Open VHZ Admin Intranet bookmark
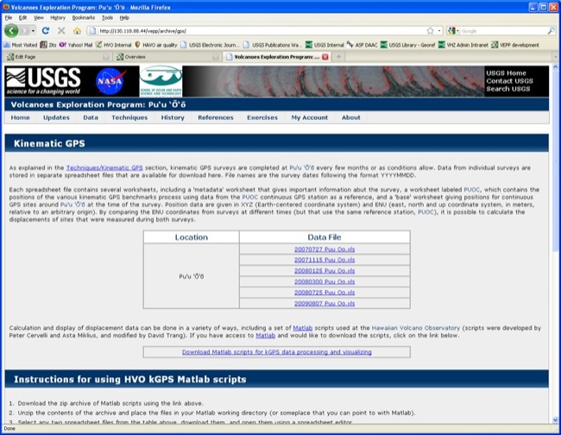Screen dimensions: 561x435 463,45
